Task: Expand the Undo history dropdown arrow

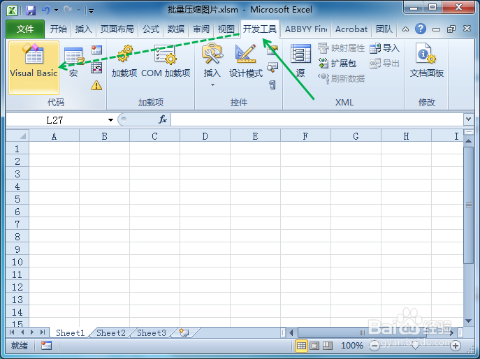Action: coord(57,10)
